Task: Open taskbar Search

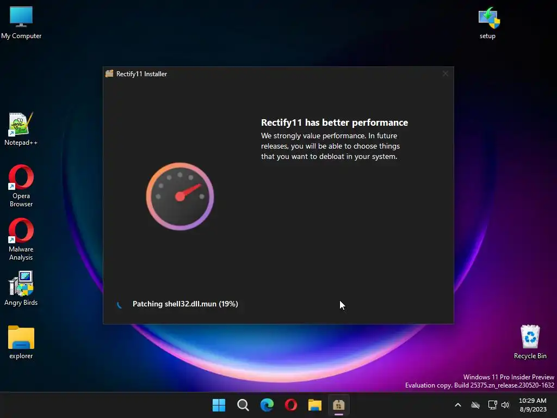Action: 243,405
